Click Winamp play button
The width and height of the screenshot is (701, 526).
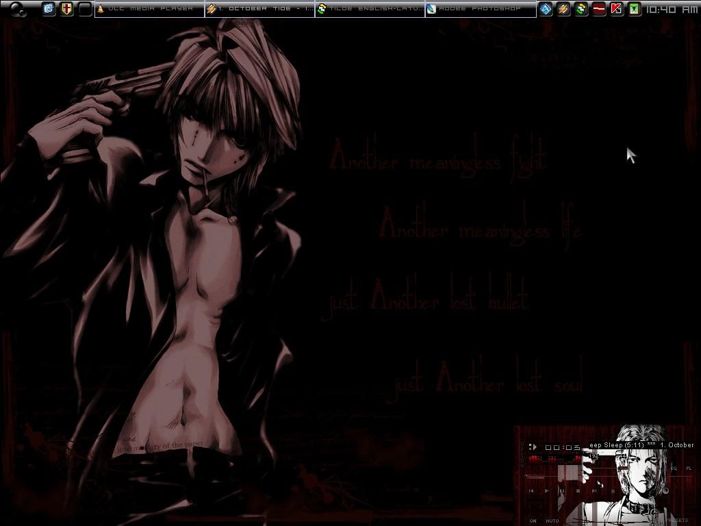tap(546, 490)
